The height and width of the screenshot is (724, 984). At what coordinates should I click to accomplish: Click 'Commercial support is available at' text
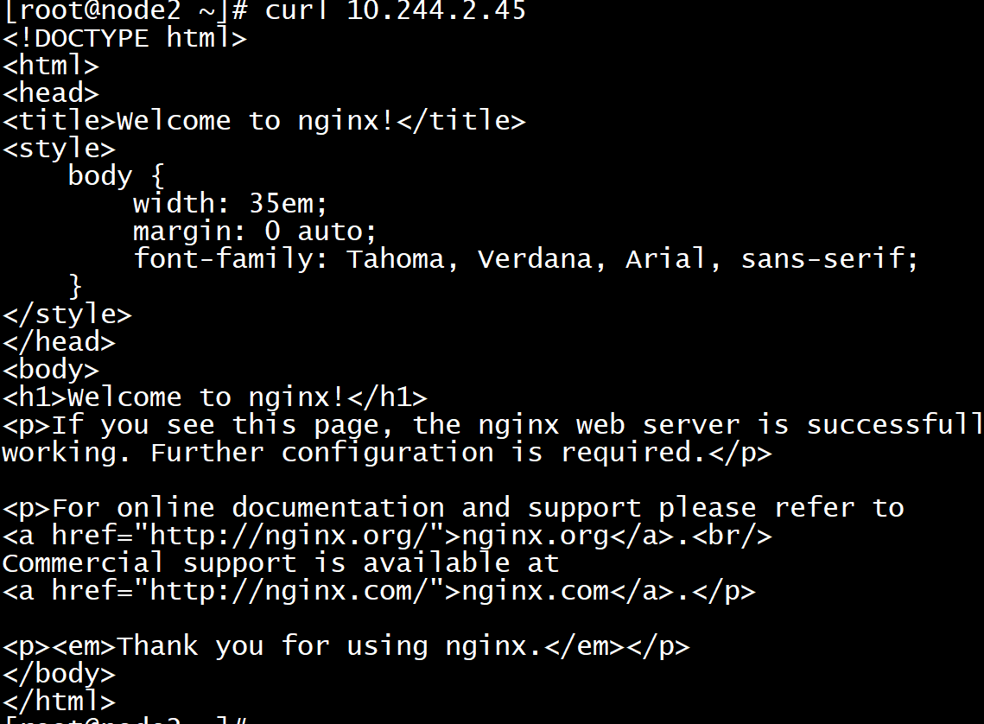[280, 563]
